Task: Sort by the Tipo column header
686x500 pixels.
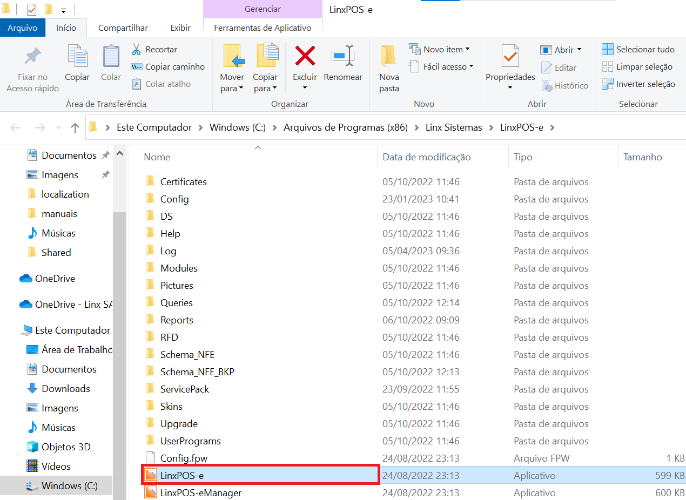Action: [523, 157]
